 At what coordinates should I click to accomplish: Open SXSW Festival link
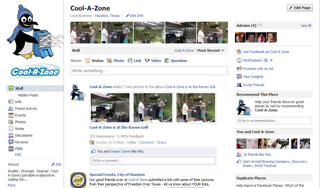[265, 166]
